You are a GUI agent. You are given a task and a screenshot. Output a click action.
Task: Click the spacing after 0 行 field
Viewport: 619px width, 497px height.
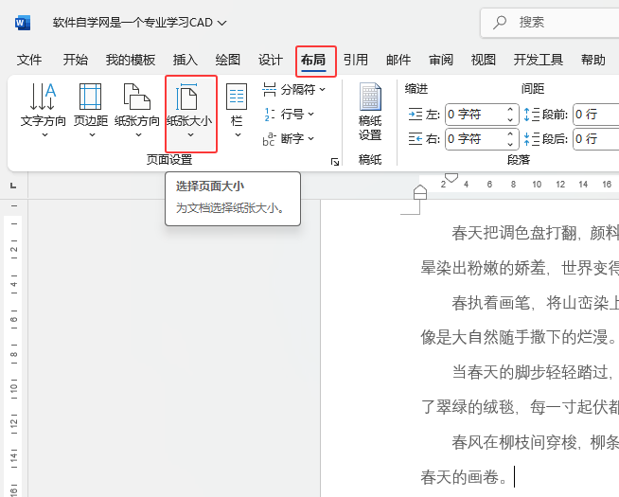tap(596, 139)
